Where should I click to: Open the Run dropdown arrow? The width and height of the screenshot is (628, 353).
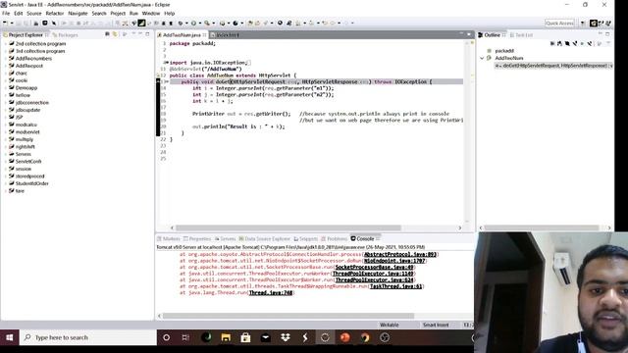pos(200,23)
